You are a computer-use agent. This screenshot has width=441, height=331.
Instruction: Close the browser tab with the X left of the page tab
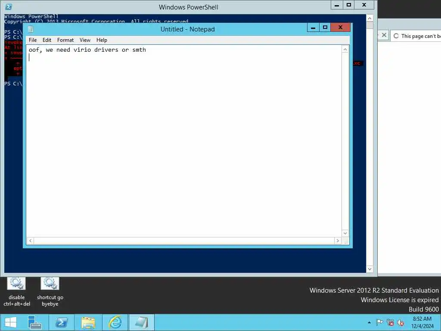(x=384, y=35)
